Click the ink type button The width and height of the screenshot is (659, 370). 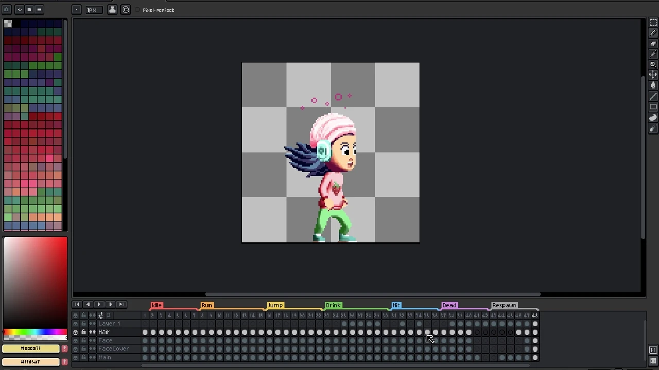[x=112, y=10]
